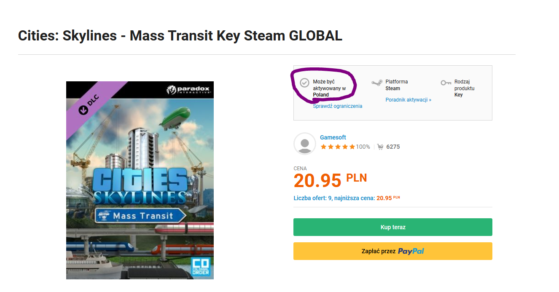
Task: Pay using Zapłać przez PayPal button
Action: pos(392,251)
